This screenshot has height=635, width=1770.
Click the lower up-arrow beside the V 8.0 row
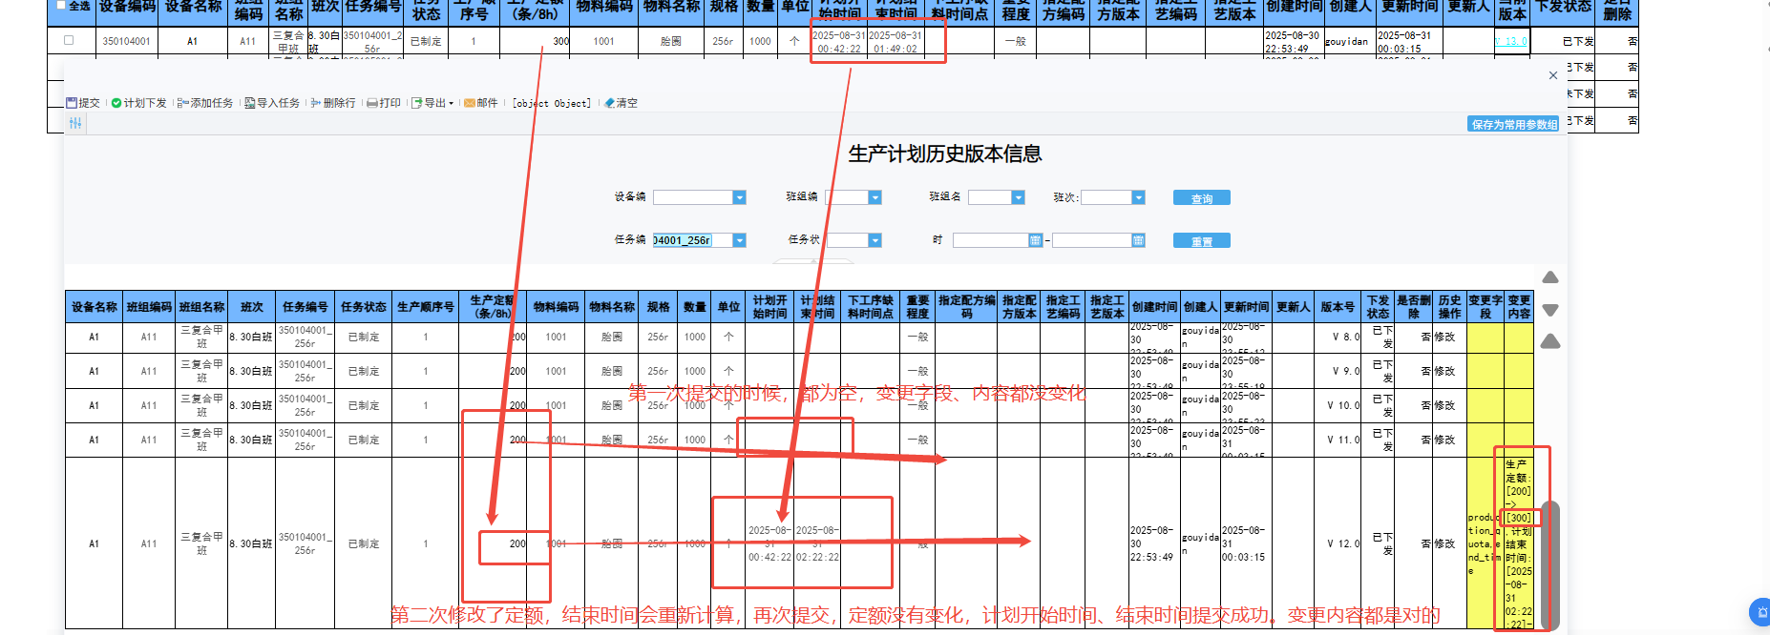[x=1550, y=341]
